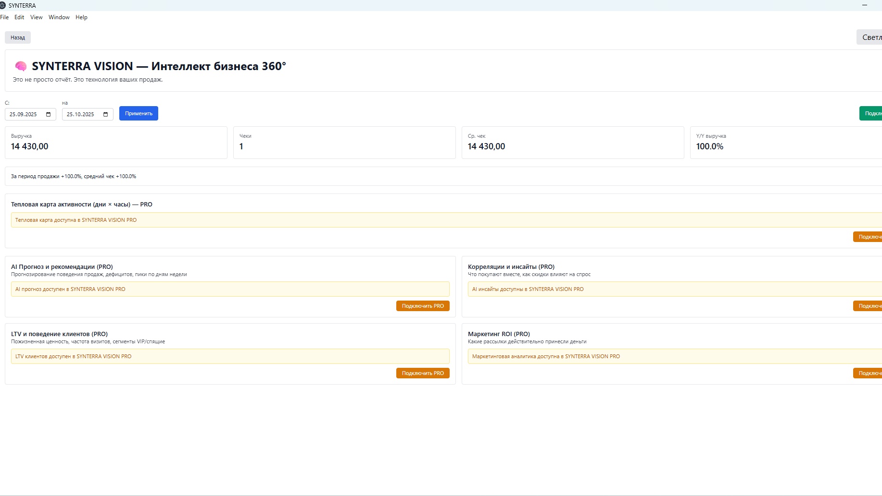The width and height of the screenshot is (882, 496).
Task: Click the orange connect button in the Корреляции card
Action: pyautogui.click(x=868, y=306)
